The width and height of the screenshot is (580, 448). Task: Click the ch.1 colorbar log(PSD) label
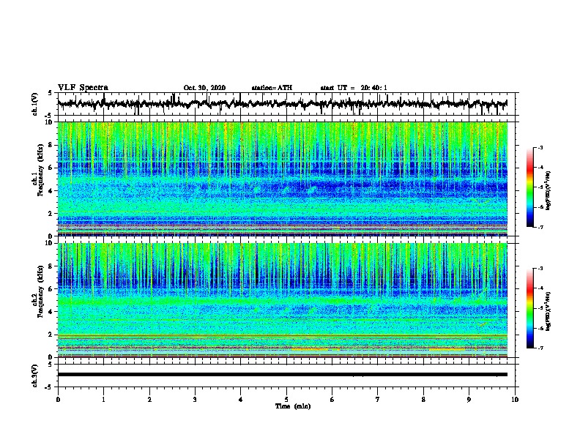549,190
